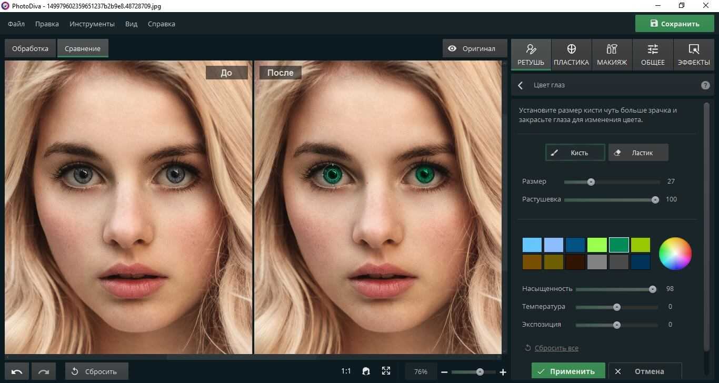Toggle the Оригинал eye preview

[x=472, y=48]
